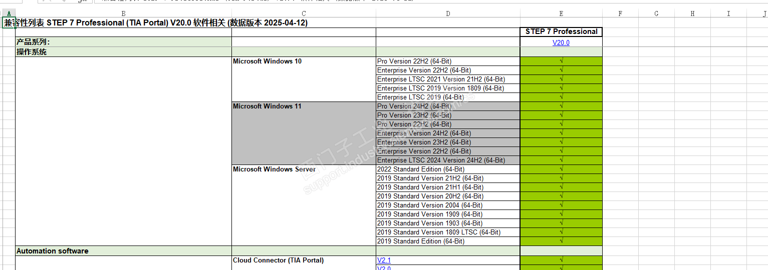This screenshot has width=768, height=270.
Task: Select 2019 Standard Version 1909 cell
Action: coord(448,214)
